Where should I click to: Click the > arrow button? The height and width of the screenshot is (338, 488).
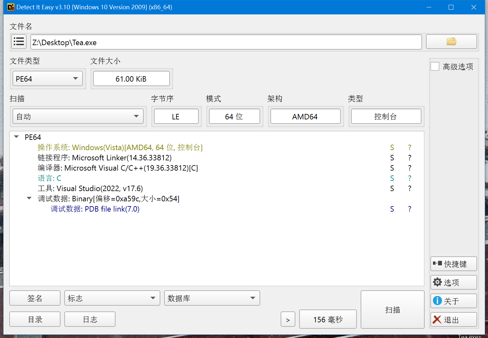point(288,319)
